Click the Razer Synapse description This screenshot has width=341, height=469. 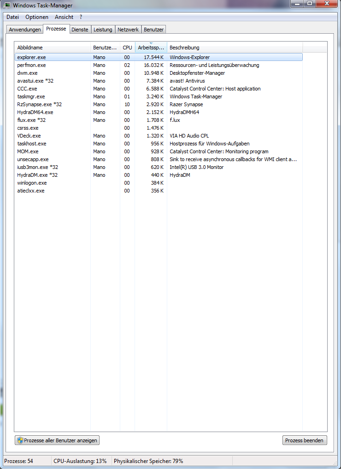point(186,104)
